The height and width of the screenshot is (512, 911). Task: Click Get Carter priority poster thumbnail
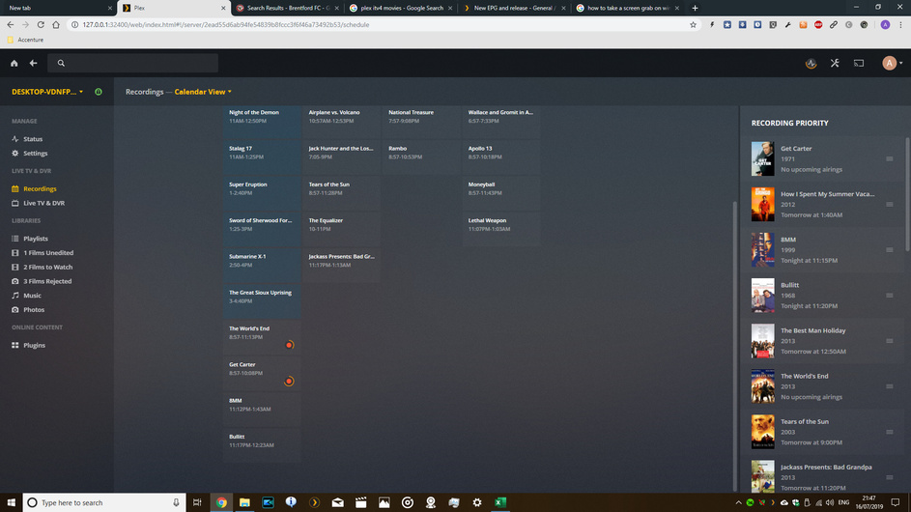coord(762,158)
